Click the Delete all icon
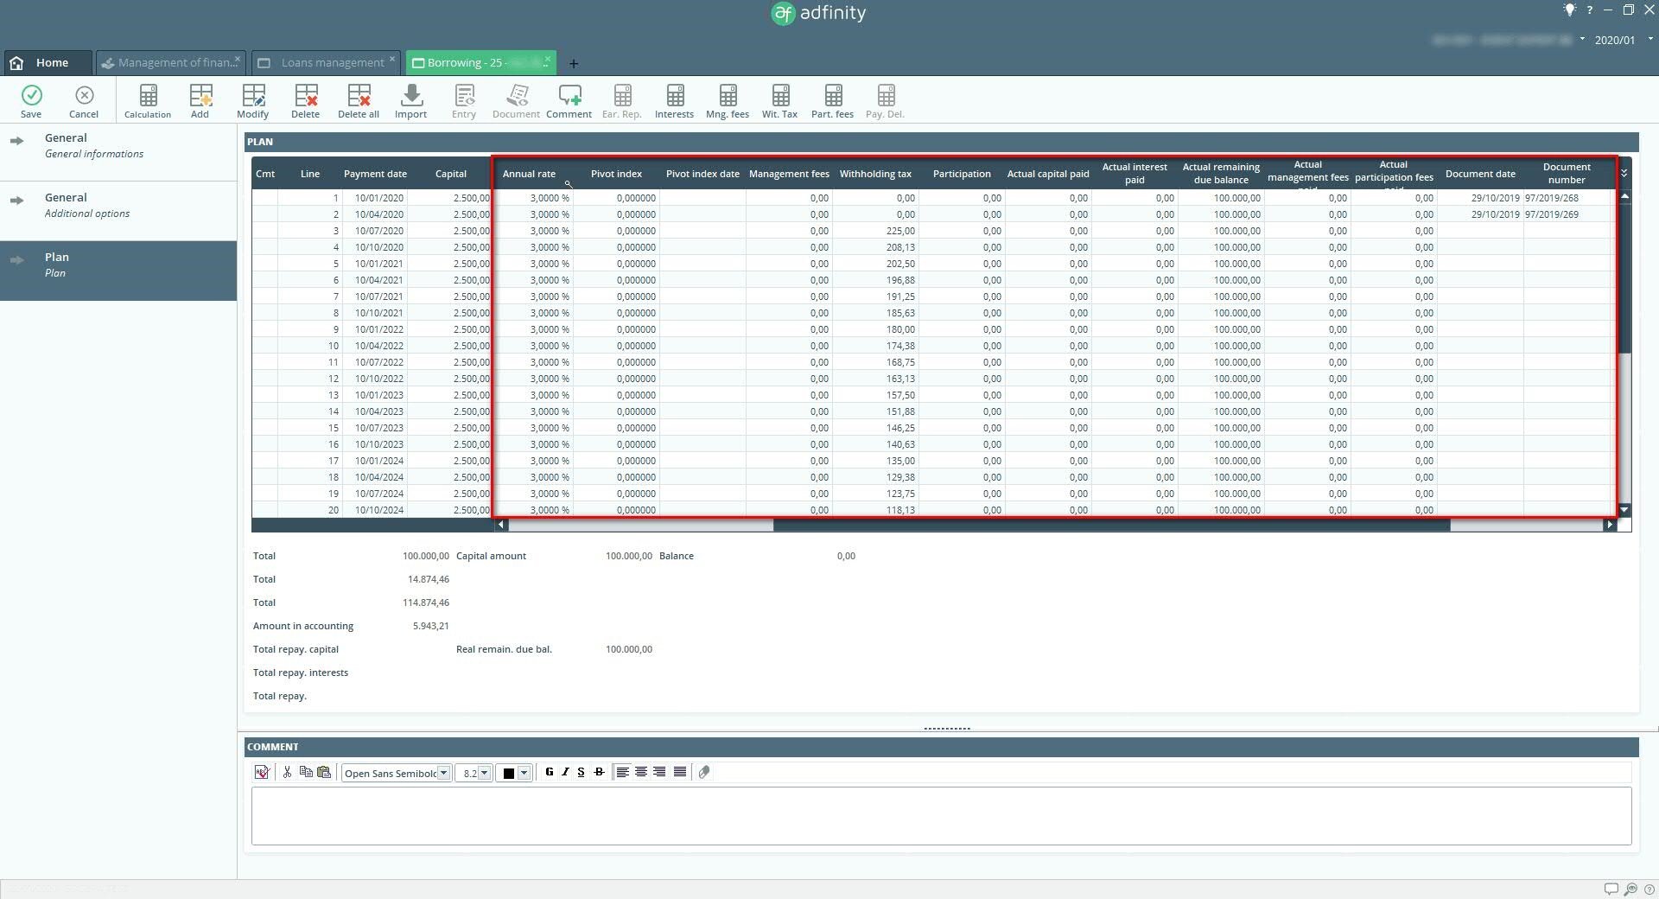Screen dimensions: 1659x899 point(358,100)
